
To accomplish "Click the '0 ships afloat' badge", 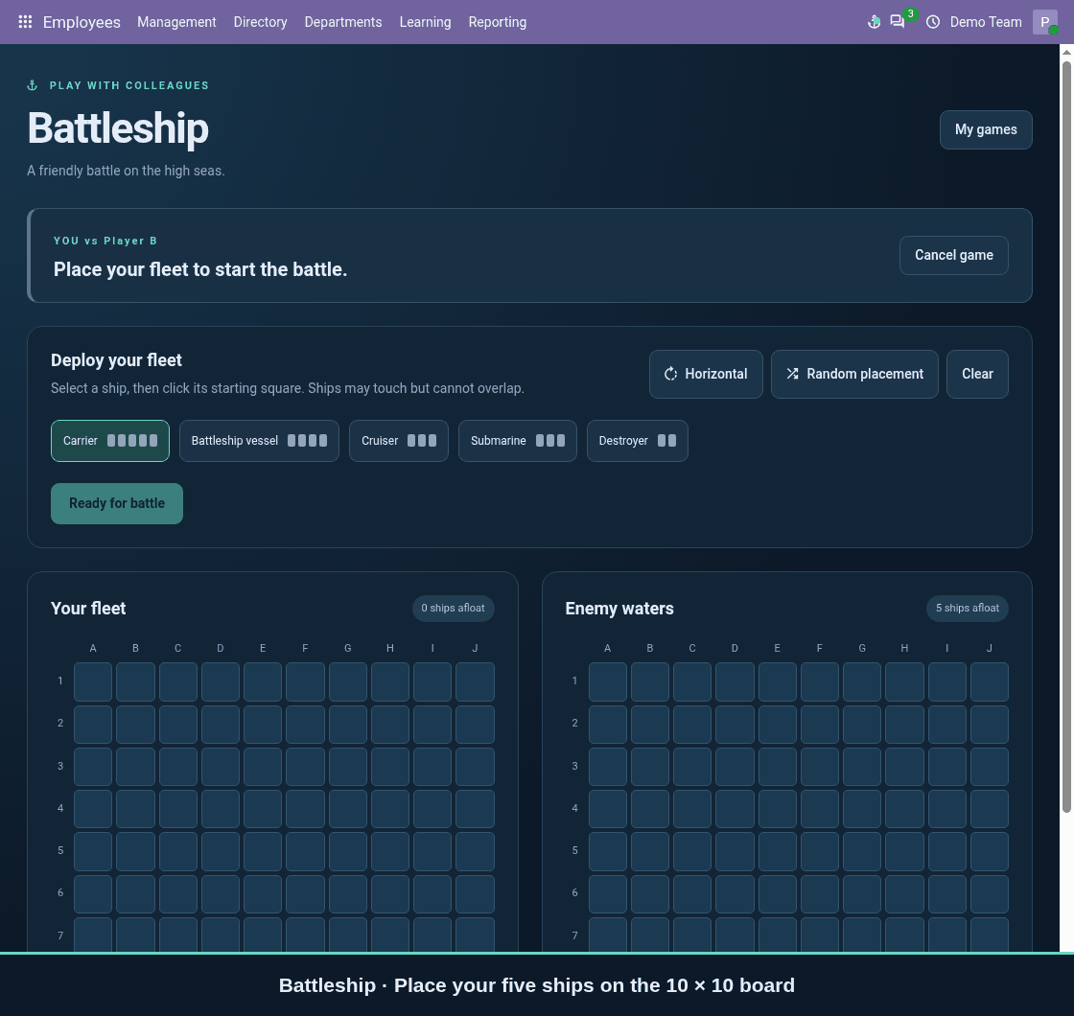I will click(x=453, y=609).
